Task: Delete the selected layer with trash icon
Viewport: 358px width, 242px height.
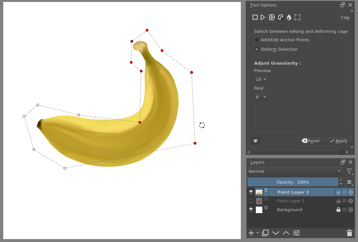Action: click(x=349, y=233)
